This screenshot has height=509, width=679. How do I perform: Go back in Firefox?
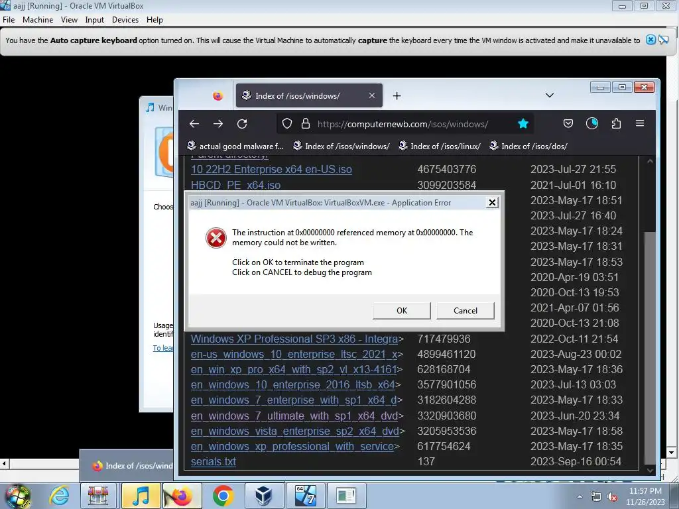(194, 124)
